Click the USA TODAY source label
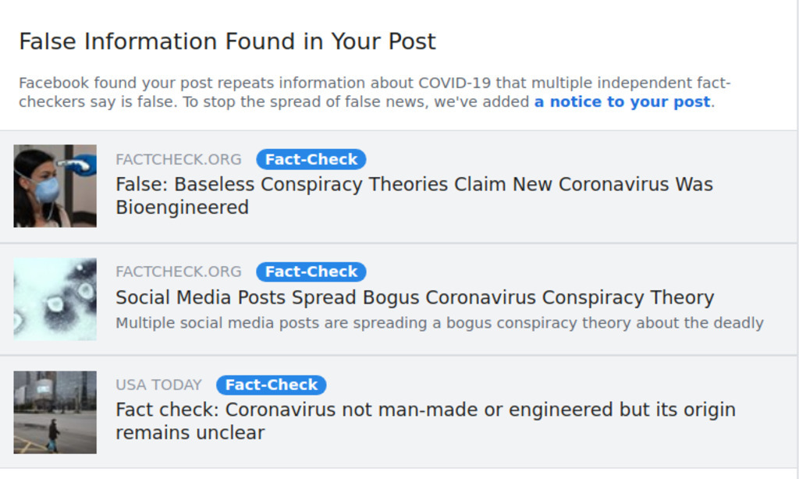 coord(158,385)
